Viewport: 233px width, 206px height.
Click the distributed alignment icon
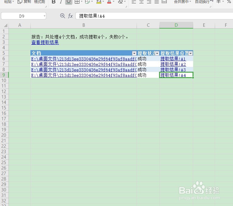164,2
